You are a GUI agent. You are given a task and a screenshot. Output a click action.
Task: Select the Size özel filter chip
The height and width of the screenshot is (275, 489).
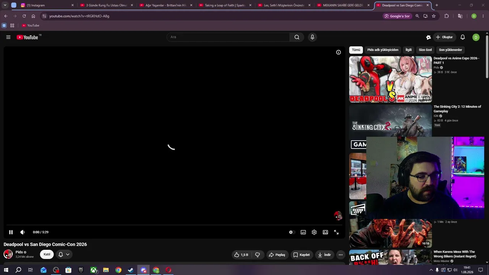(x=425, y=50)
